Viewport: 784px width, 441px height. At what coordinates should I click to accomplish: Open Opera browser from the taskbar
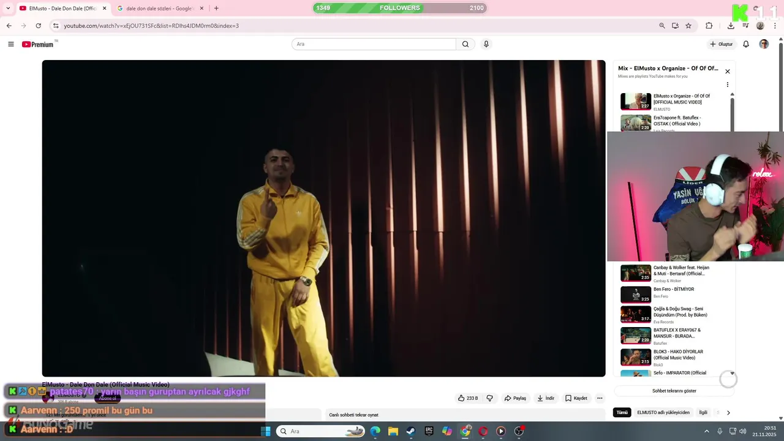[x=483, y=431]
